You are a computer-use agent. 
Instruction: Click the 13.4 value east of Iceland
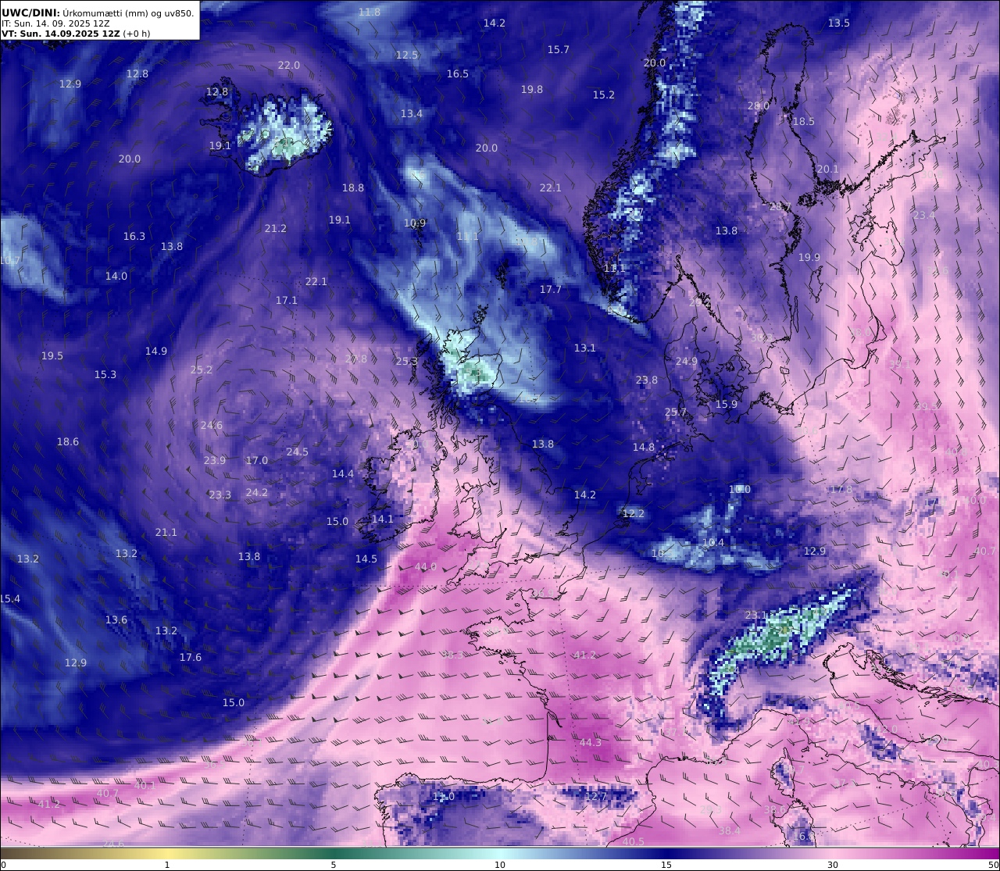pyautogui.click(x=412, y=113)
